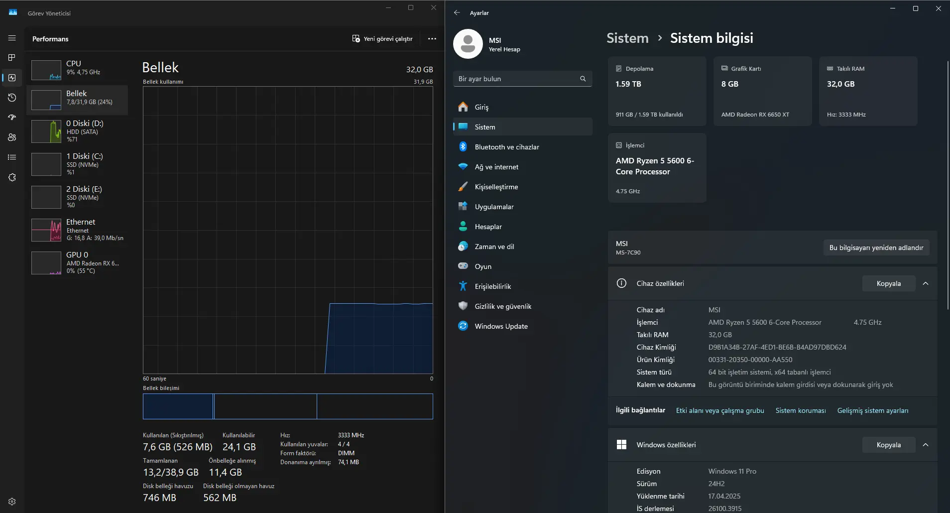Open 'Zaman ve dil' settings
This screenshot has height=513, width=950.
click(522, 247)
